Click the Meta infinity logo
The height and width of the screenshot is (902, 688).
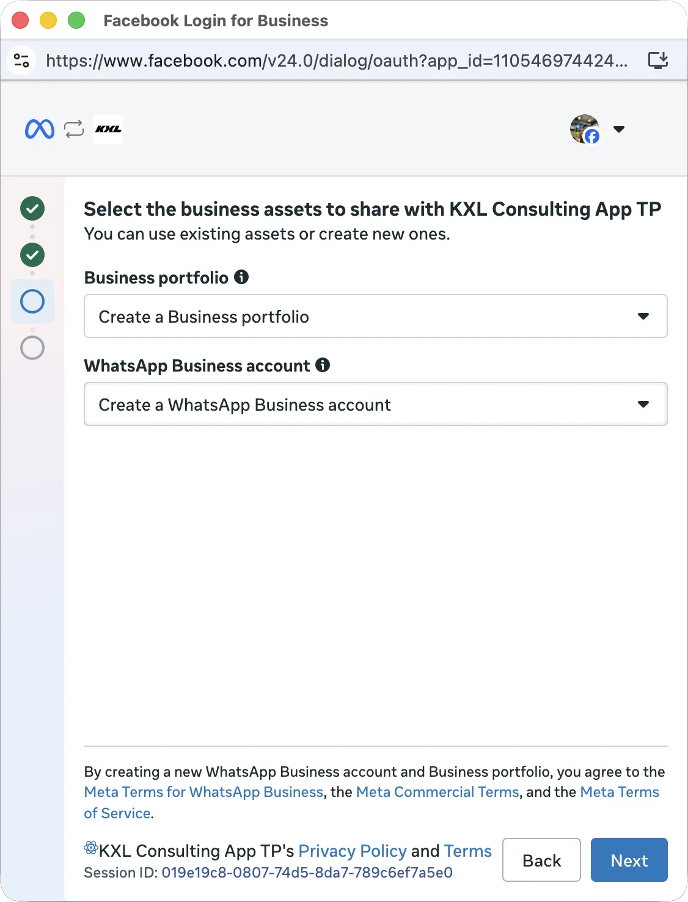coord(40,129)
